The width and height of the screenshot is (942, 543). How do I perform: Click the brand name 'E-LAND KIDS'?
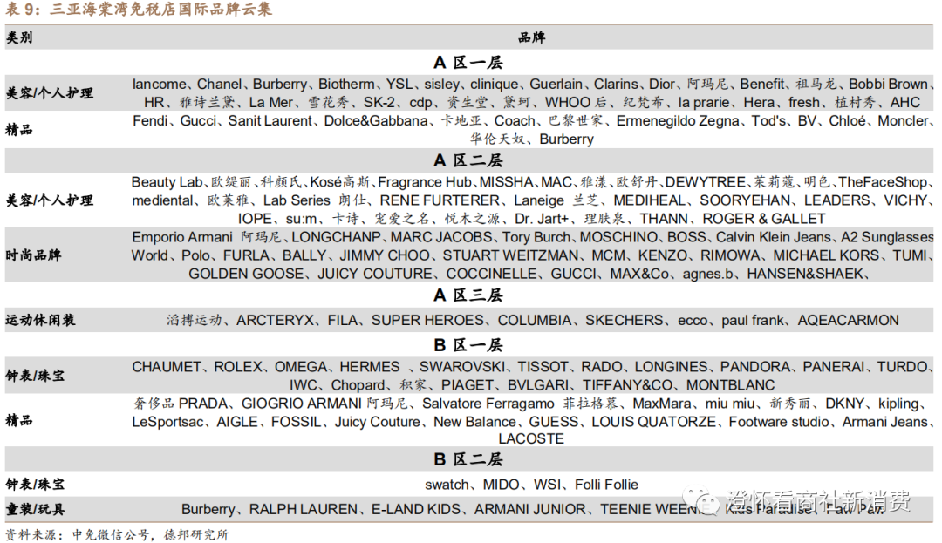[x=416, y=509]
